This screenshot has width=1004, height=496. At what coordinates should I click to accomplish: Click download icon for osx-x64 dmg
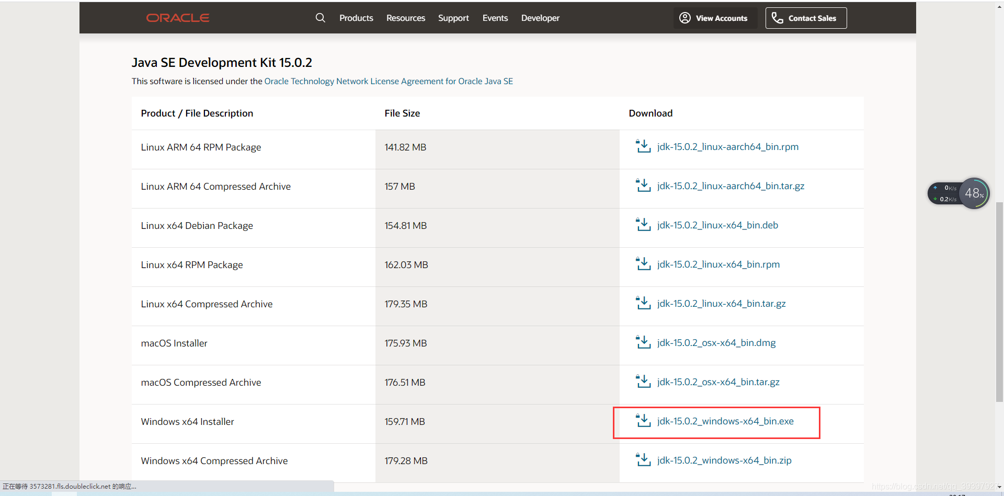pos(643,342)
